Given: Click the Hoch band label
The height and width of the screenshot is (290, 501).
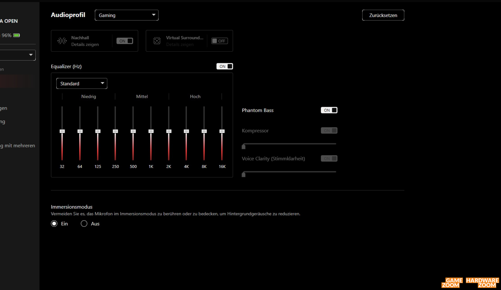Looking at the screenshot, I should [195, 96].
